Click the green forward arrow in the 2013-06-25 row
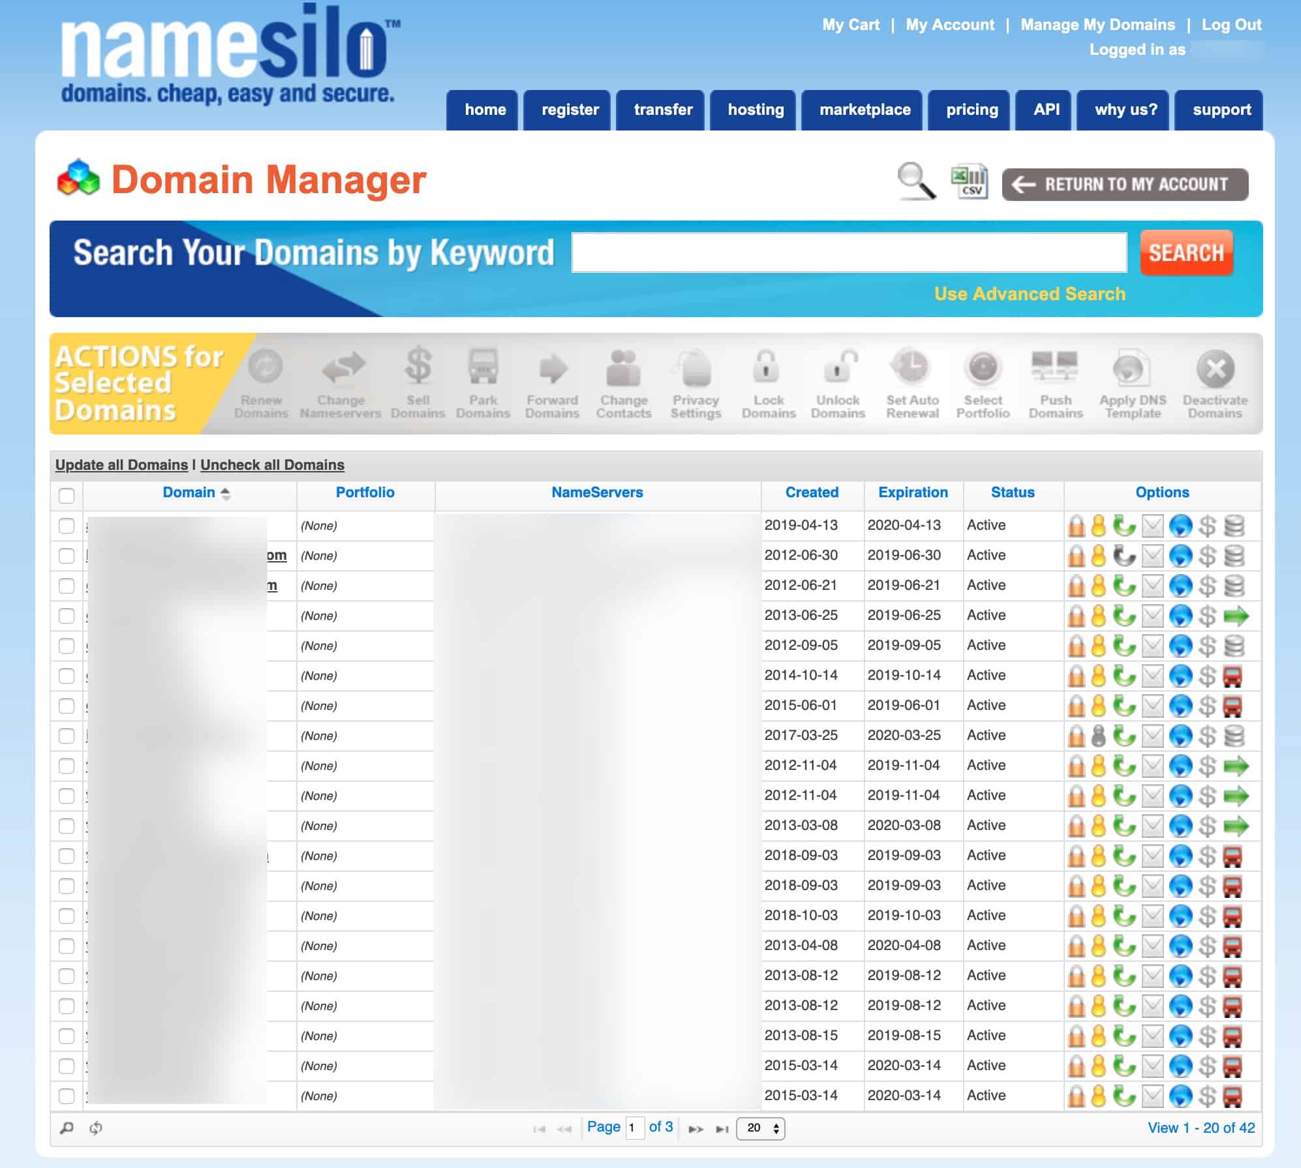 [x=1236, y=616]
